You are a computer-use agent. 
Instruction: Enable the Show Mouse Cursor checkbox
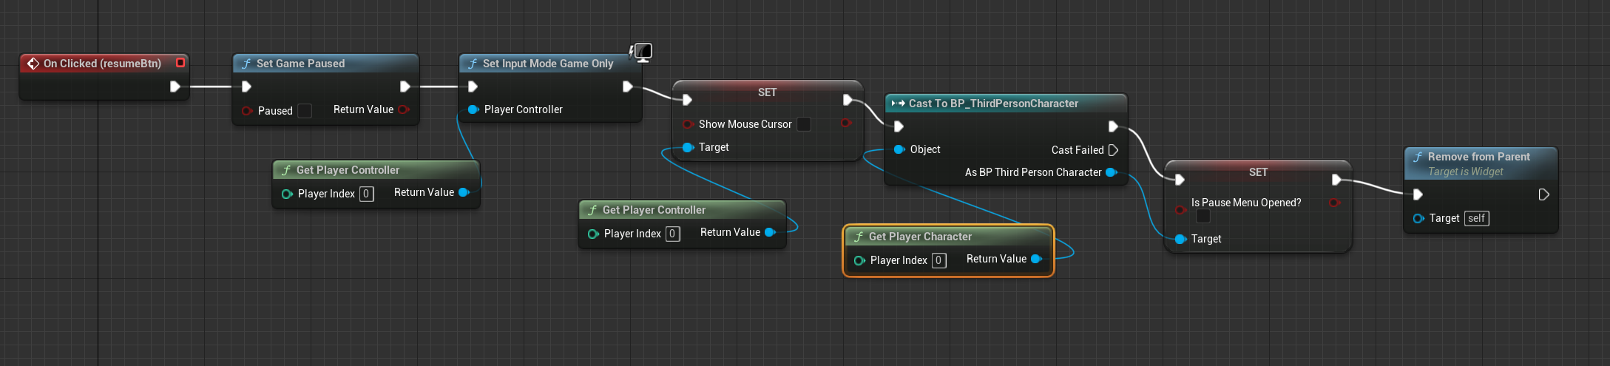click(x=804, y=124)
